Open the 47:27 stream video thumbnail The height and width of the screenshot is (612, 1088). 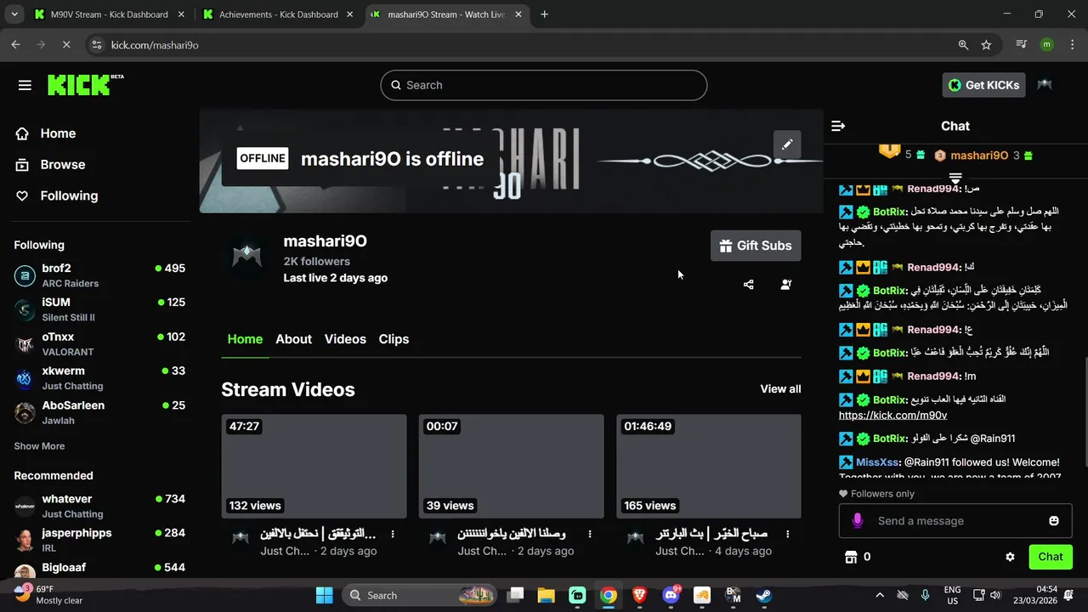click(x=314, y=466)
